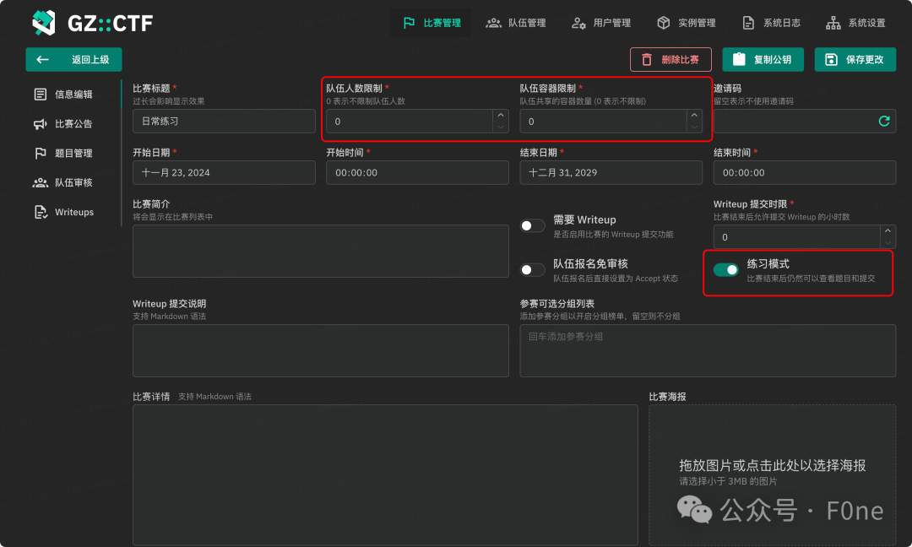Open 队伍管理 in the top navigation
This screenshot has width=912, height=547.
(516, 24)
